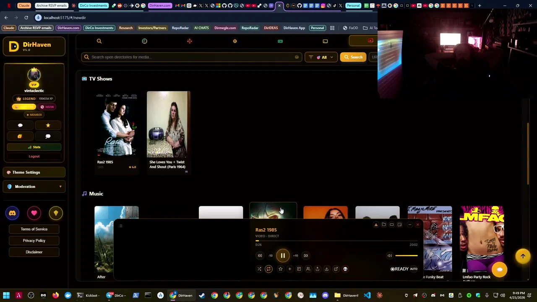537x302 pixels.
Task: Select the red crosshair navigation icon
Action: (190, 41)
